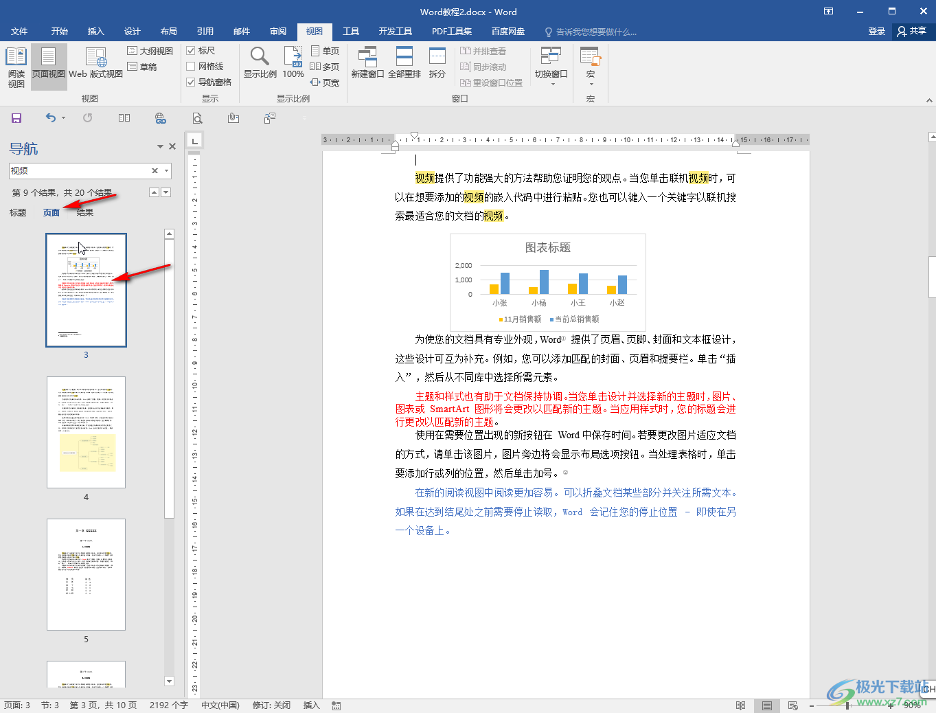The image size is (936, 713).
Task: Open the 插入 Insert tab
Action: pyautogui.click(x=96, y=32)
